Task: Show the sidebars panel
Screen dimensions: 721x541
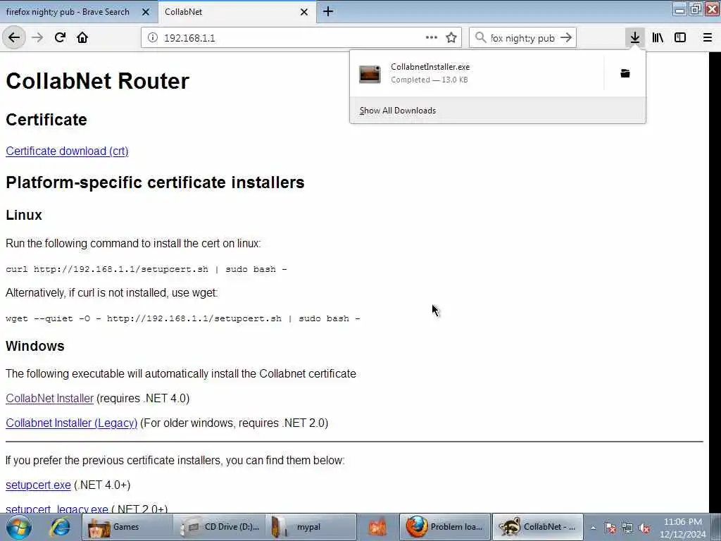Action: [x=680, y=38]
